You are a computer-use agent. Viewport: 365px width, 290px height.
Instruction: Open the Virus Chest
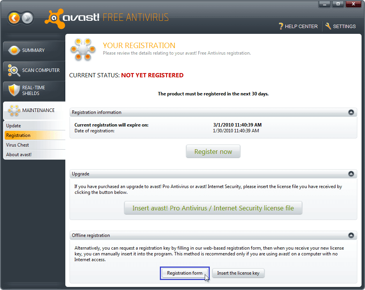click(x=35, y=145)
